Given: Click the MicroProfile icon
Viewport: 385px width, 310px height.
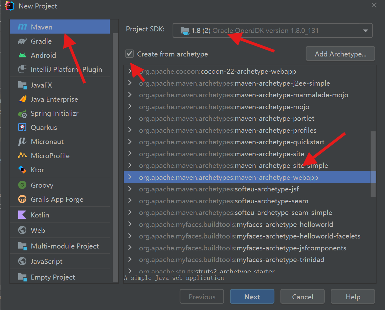Looking at the screenshot, I should click(x=22, y=156).
